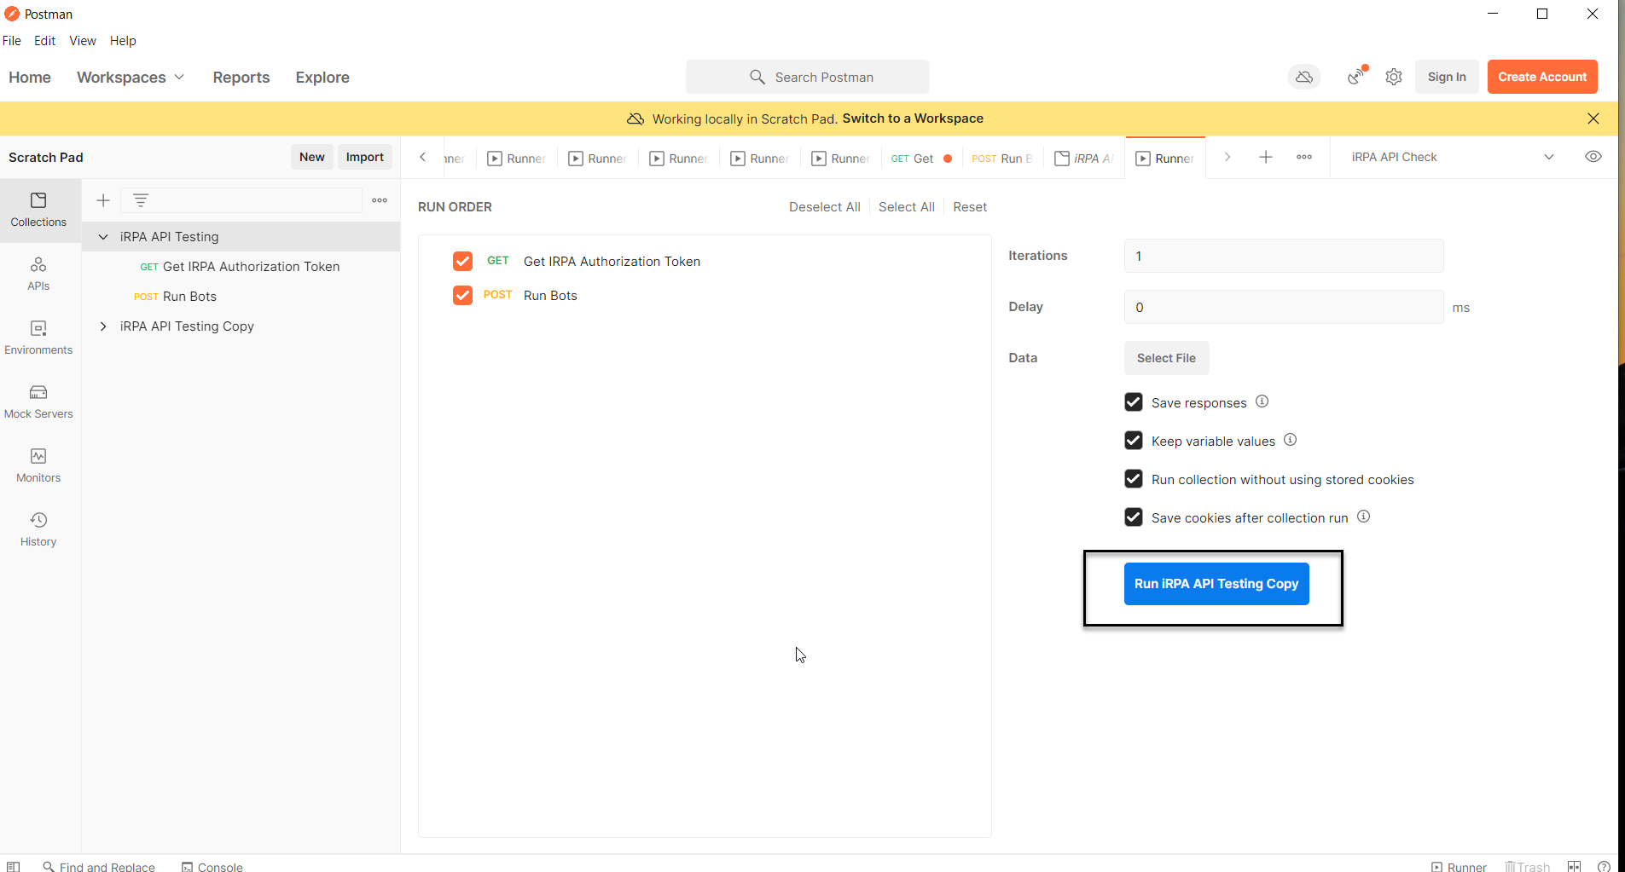
Task: Click the filter icon in collections sidebar
Action: point(141,200)
